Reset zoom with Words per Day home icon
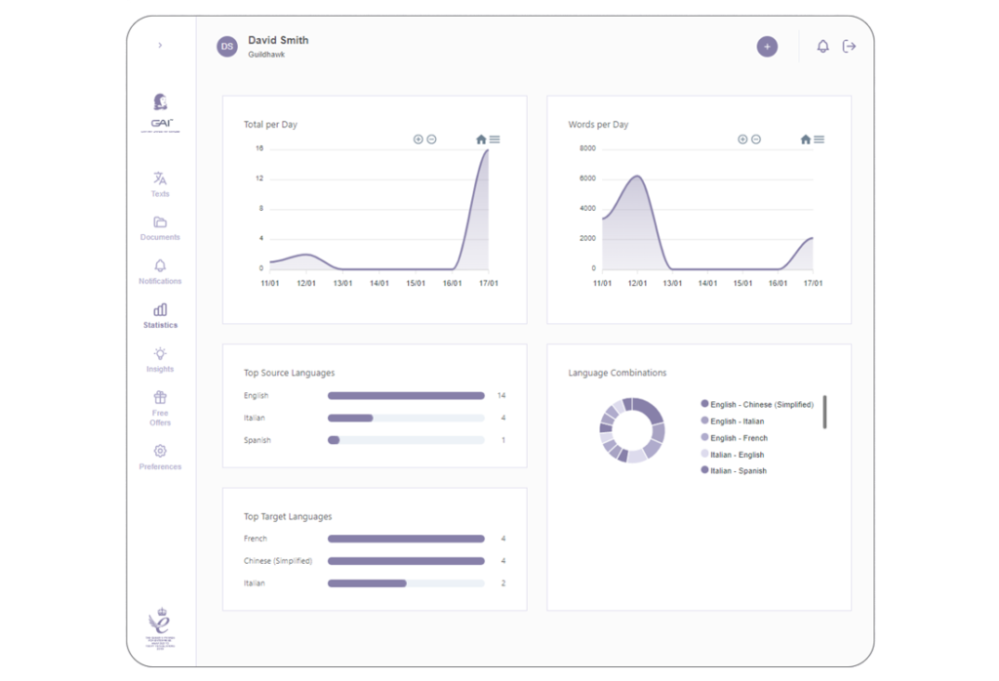The width and height of the screenshot is (999, 681). (806, 140)
